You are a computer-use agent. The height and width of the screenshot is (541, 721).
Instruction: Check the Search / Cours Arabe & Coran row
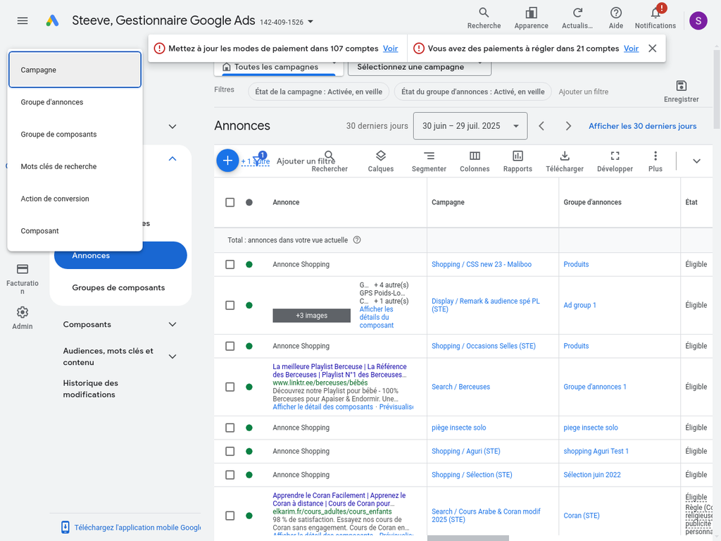click(230, 516)
